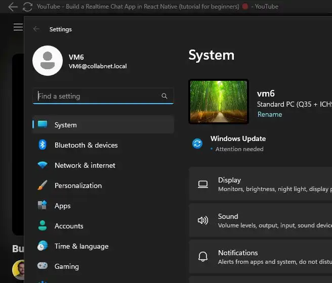Image resolution: width=332 pixels, height=283 pixels.
Task: Open Bluetooth & devices settings
Action: [103, 145]
